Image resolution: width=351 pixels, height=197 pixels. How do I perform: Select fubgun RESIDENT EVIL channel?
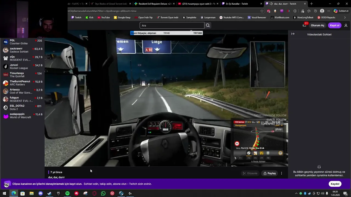pos(22,99)
